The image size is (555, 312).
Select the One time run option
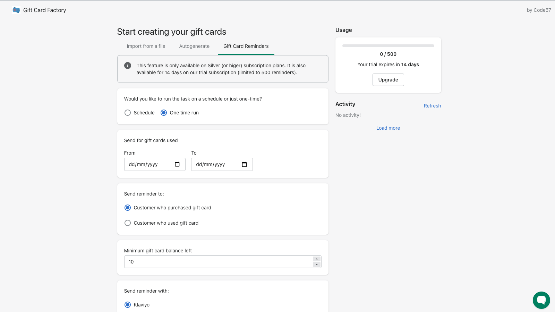(x=164, y=113)
